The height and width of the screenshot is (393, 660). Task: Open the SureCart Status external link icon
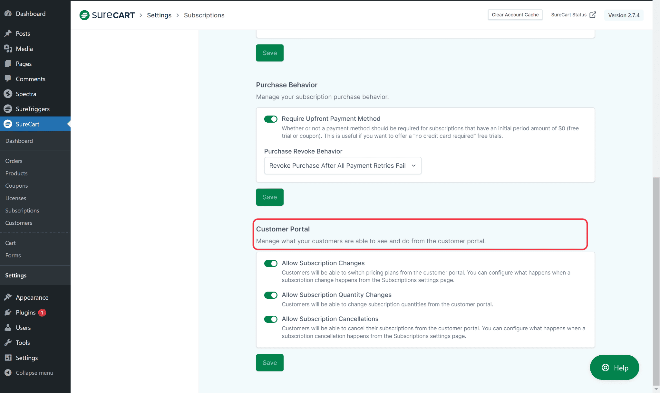tap(593, 15)
